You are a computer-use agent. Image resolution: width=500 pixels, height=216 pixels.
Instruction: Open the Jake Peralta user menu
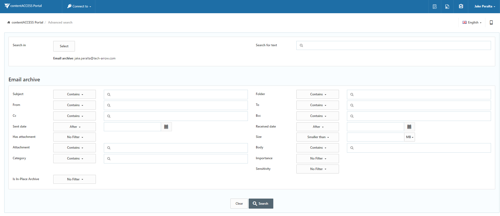coord(484,6)
